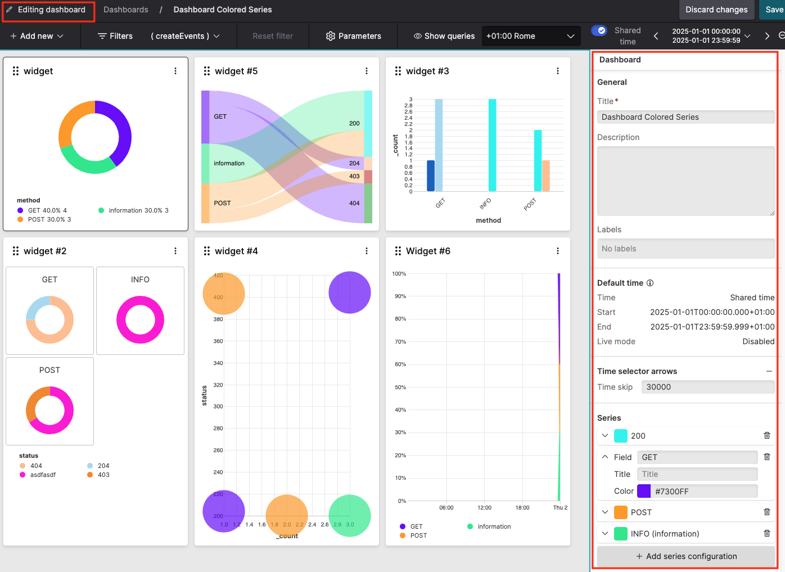Toggle 403 status legend in widget #2
This screenshot has width=785, height=572.
(x=98, y=475)
